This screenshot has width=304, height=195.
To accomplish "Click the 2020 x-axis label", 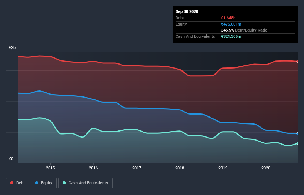I will 266,168.
